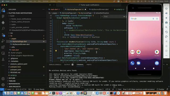
Task: Open the Testing flask view
Action: pyautogui.click(x=3, y=59)
